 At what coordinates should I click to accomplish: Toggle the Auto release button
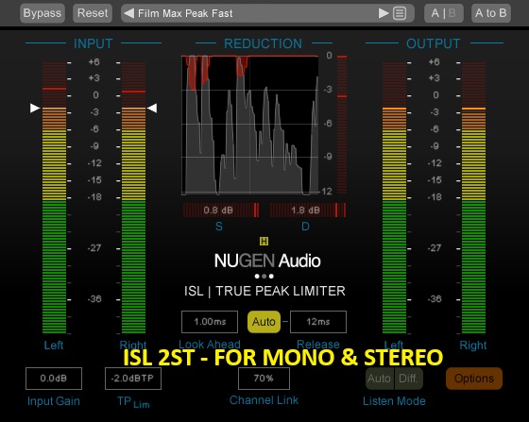point(264,322)
